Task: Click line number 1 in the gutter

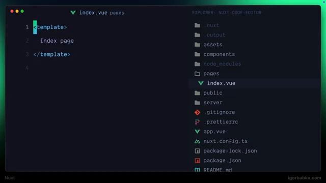Action: click(x=27, y=27)
